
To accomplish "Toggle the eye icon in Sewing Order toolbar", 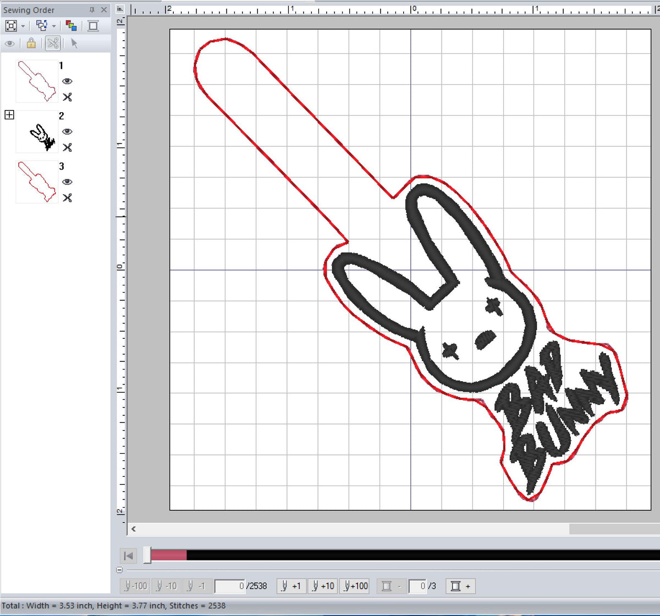I will click(10, 43).
